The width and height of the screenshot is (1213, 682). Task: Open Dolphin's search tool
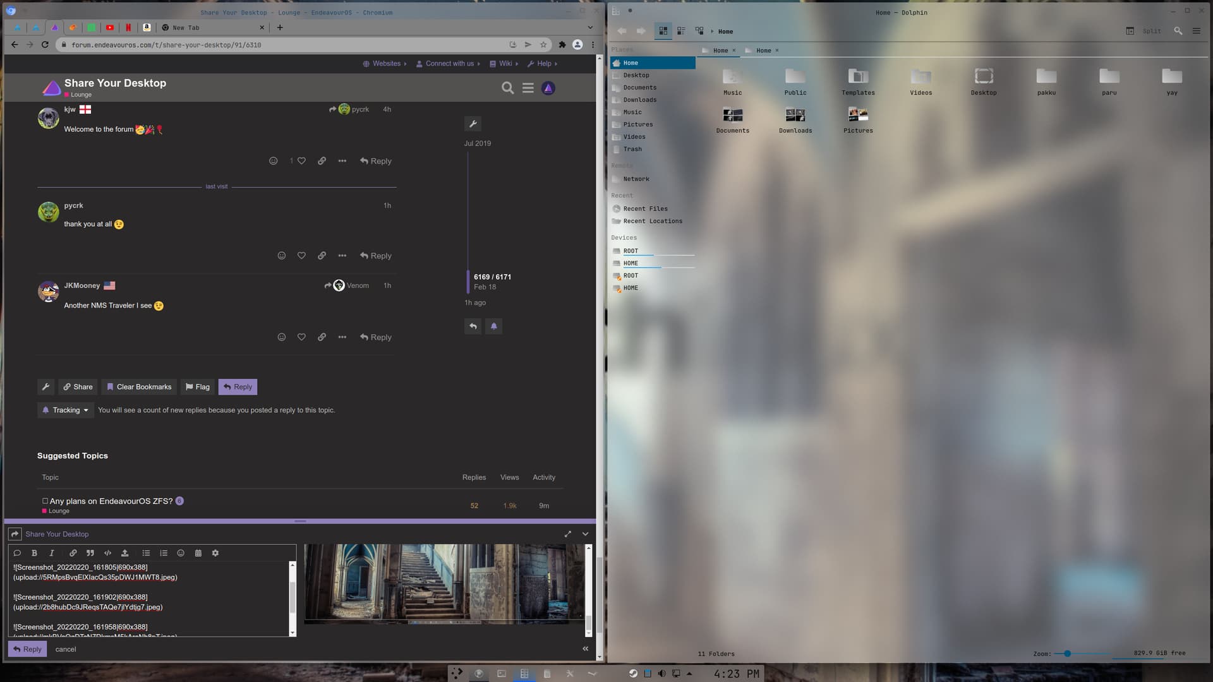coord(1178,30)
